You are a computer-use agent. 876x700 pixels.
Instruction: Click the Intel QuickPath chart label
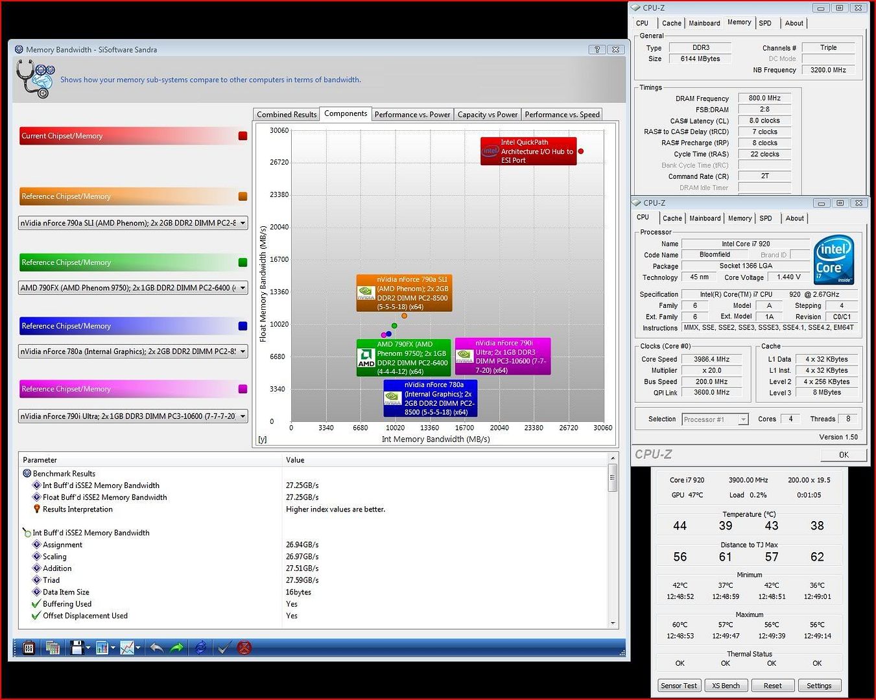(528, 151)
